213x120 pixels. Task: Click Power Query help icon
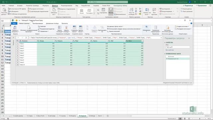(191, 23)
